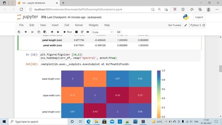
Task: Restart kernel and run all cells
Action: 88,32
